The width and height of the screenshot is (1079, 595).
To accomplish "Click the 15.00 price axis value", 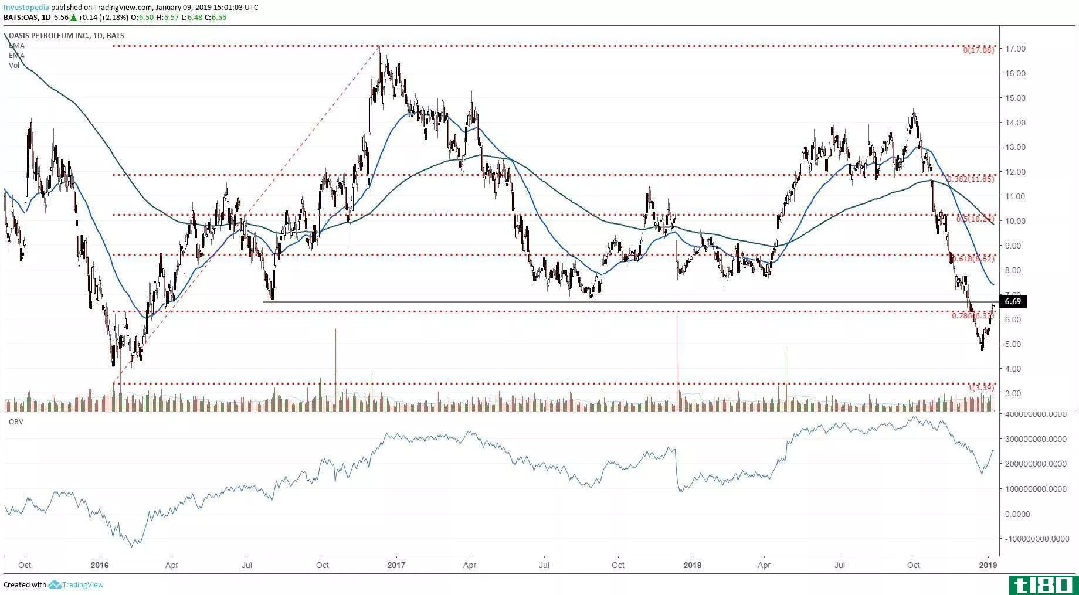I will [1015, 98].
